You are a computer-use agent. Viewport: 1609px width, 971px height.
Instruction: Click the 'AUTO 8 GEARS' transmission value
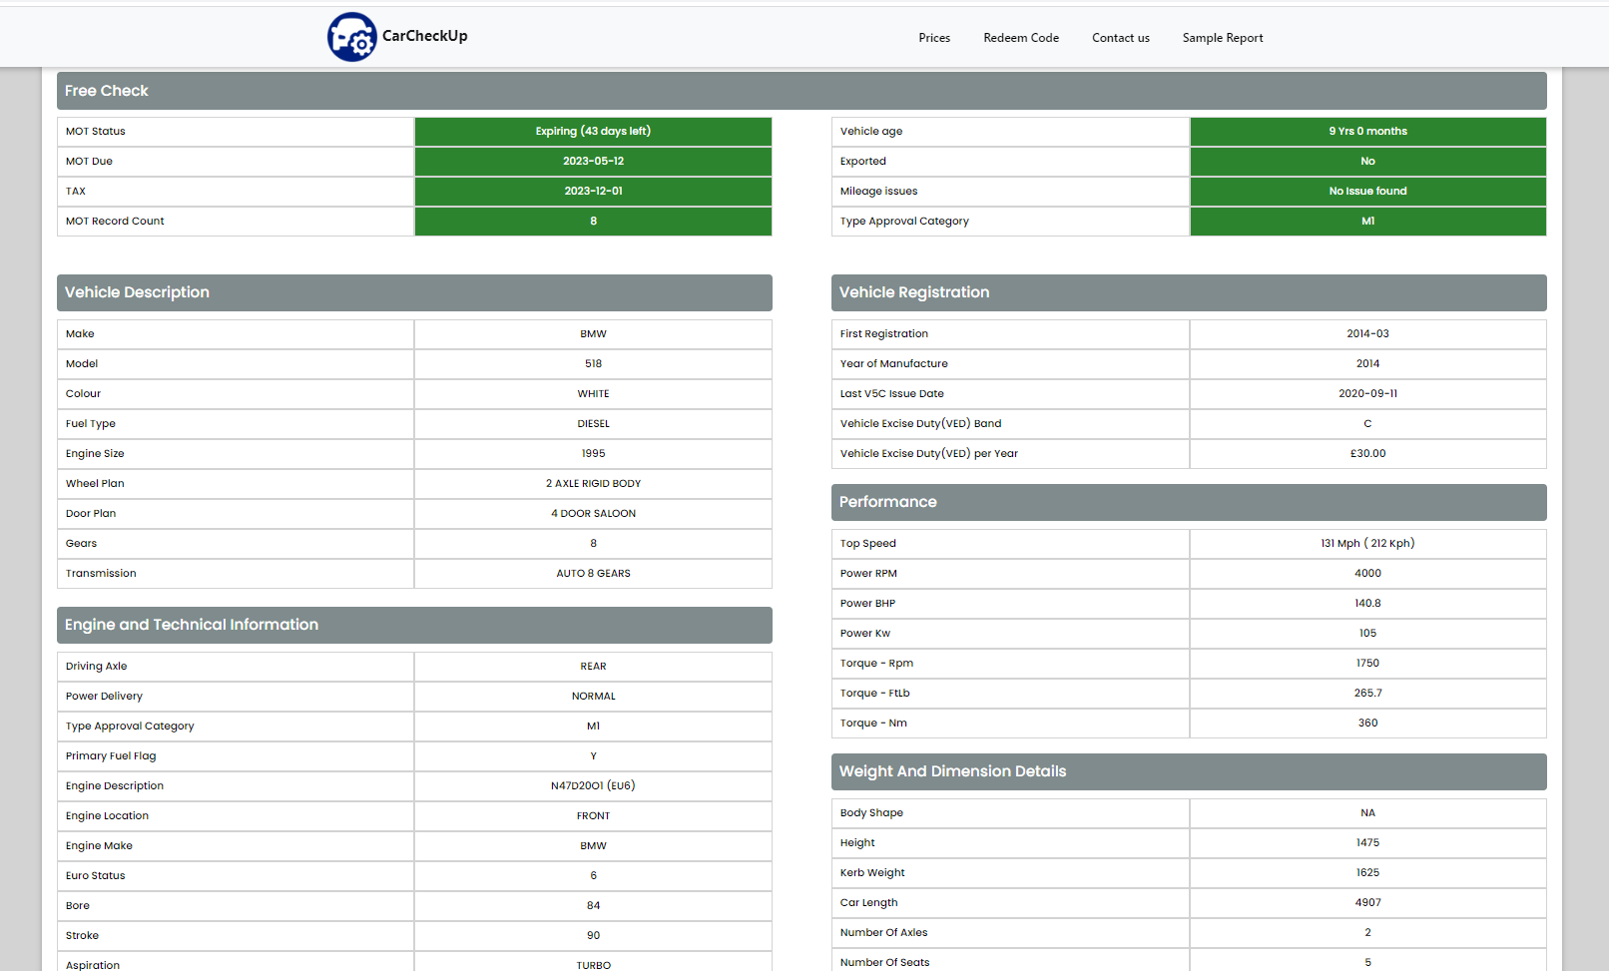click(593, 574)
